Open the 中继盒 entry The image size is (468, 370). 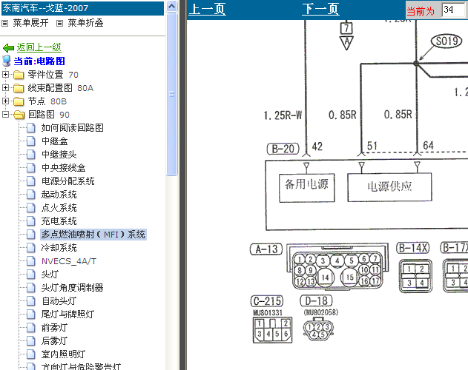[55, 141]
